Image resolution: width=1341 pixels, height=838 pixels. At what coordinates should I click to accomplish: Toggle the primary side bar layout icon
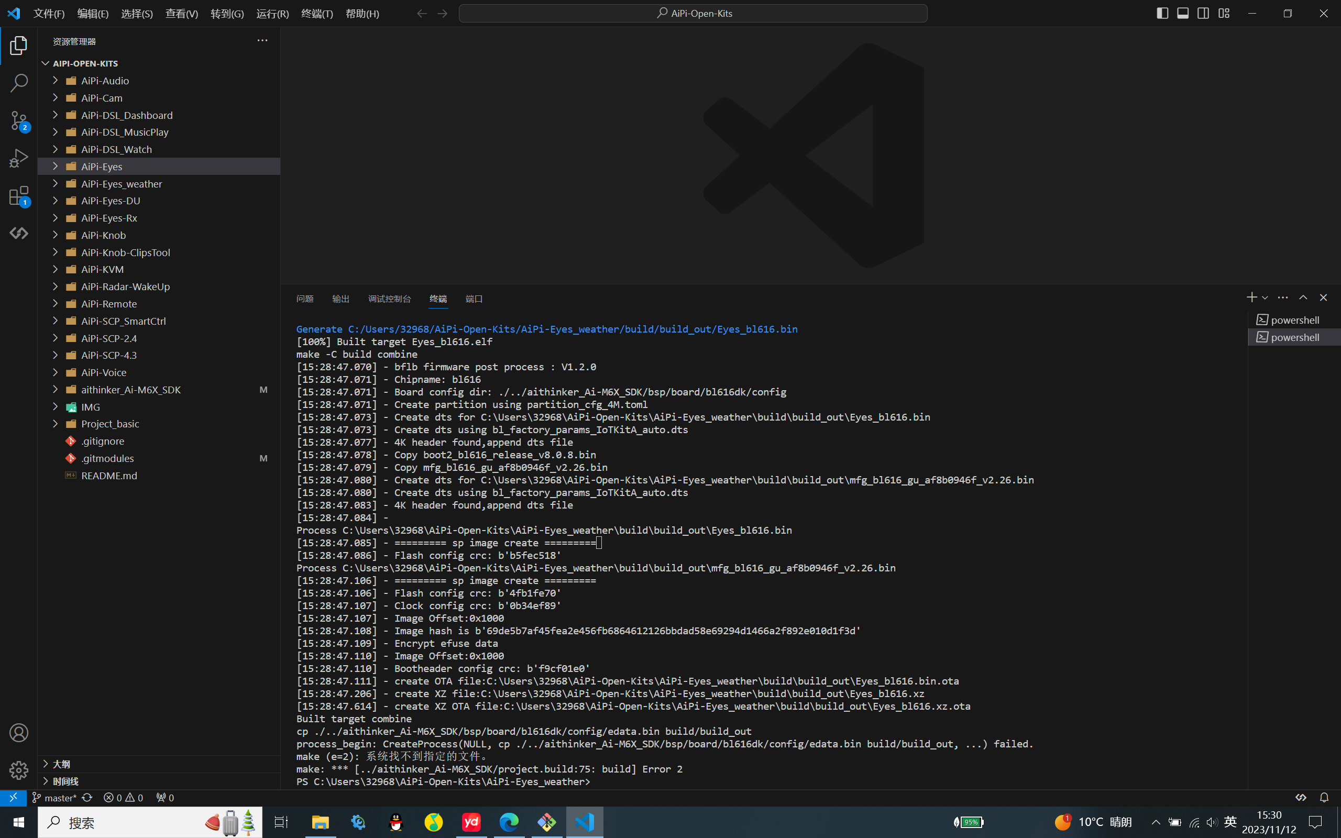(x=1162, y=13)
